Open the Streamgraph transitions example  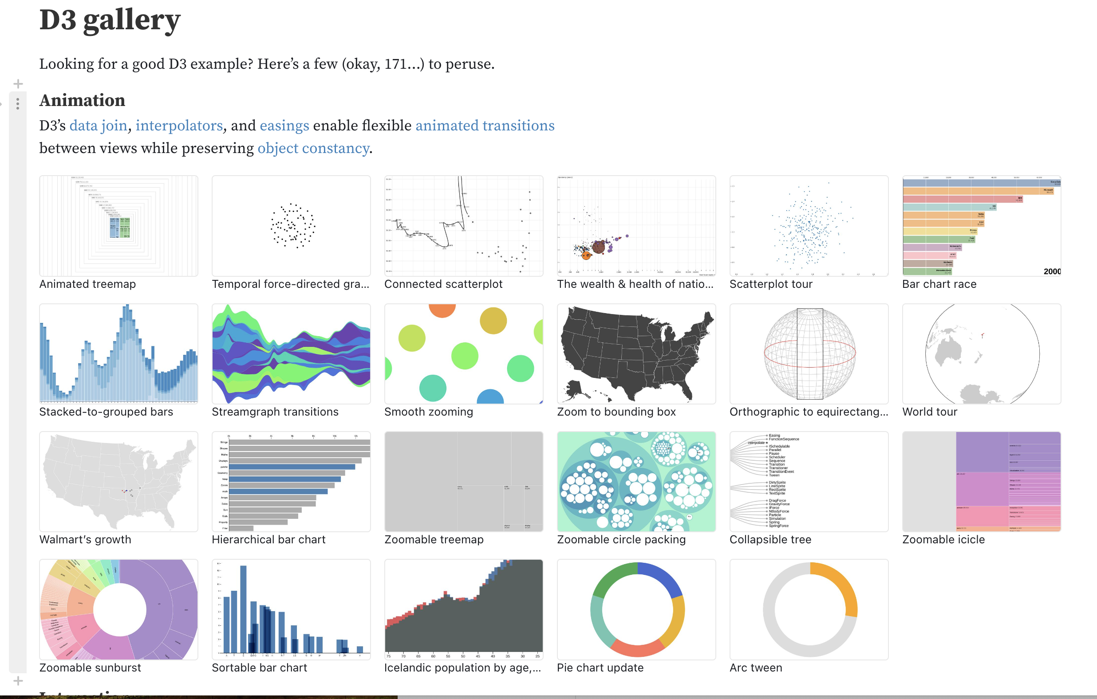click(291, 354)
